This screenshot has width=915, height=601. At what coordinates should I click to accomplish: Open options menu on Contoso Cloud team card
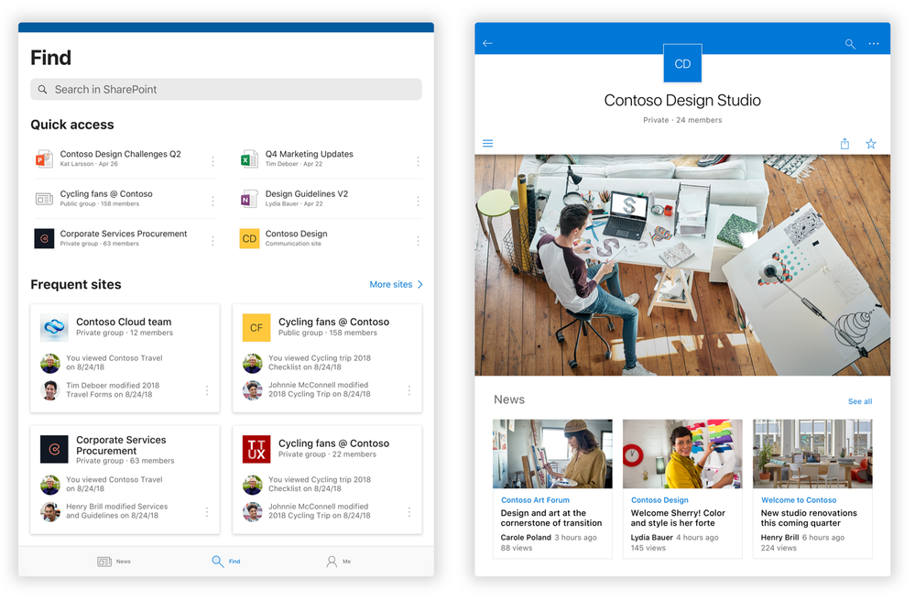[x=207, y=390]
